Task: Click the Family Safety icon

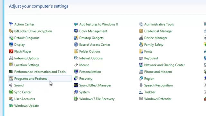Action: [x=141, y=44]
